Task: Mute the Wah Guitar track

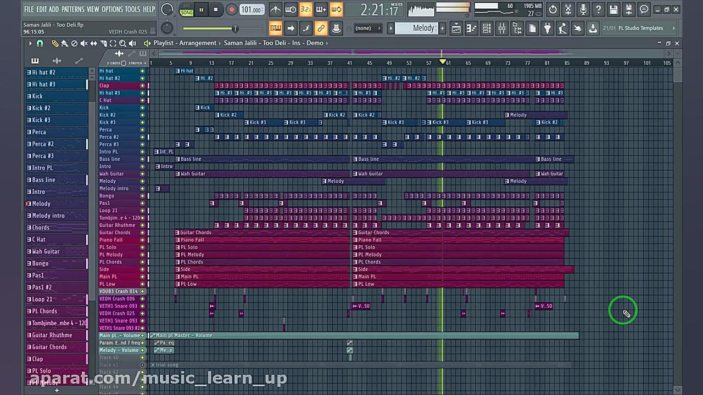Action: (x=142, y=174)
